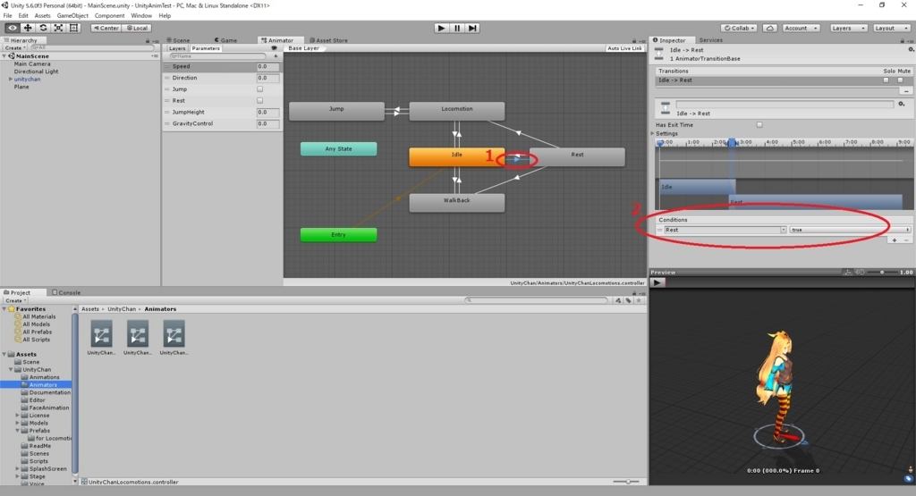Open the Collab dropdown
Viewport: 916px width, 496px height.
coord(740,28)
